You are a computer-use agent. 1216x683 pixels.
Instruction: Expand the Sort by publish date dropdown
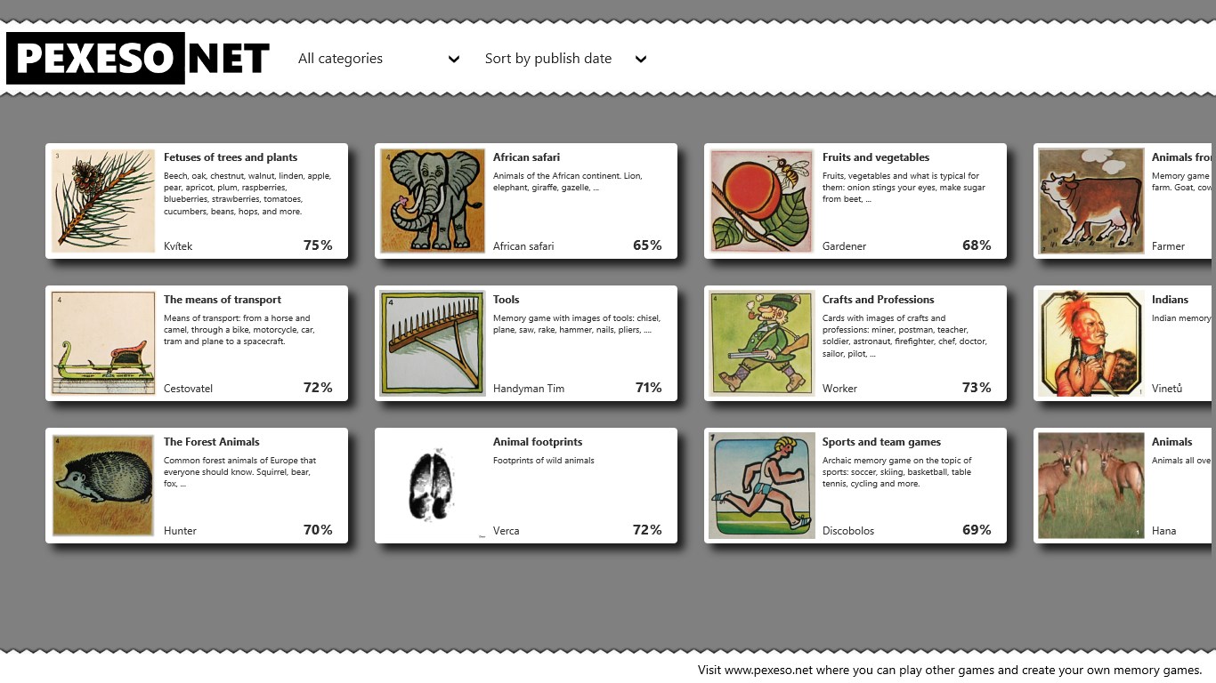(x=565, y=59)
